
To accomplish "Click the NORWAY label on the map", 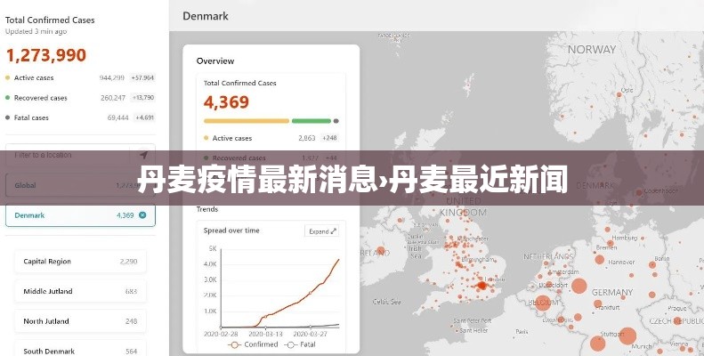I will pos(592,50).
